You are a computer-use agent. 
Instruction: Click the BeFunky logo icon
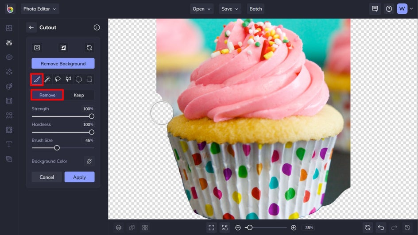(10, 9)
